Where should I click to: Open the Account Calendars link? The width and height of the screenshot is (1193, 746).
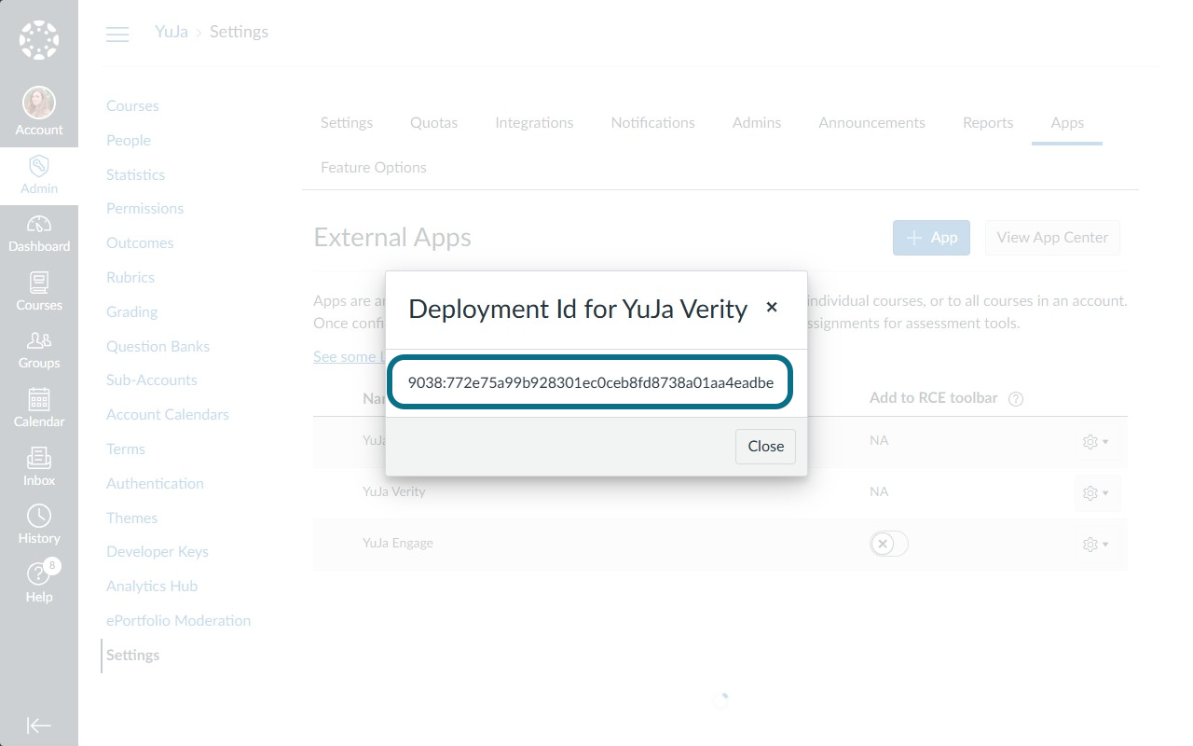coord(168,415)
